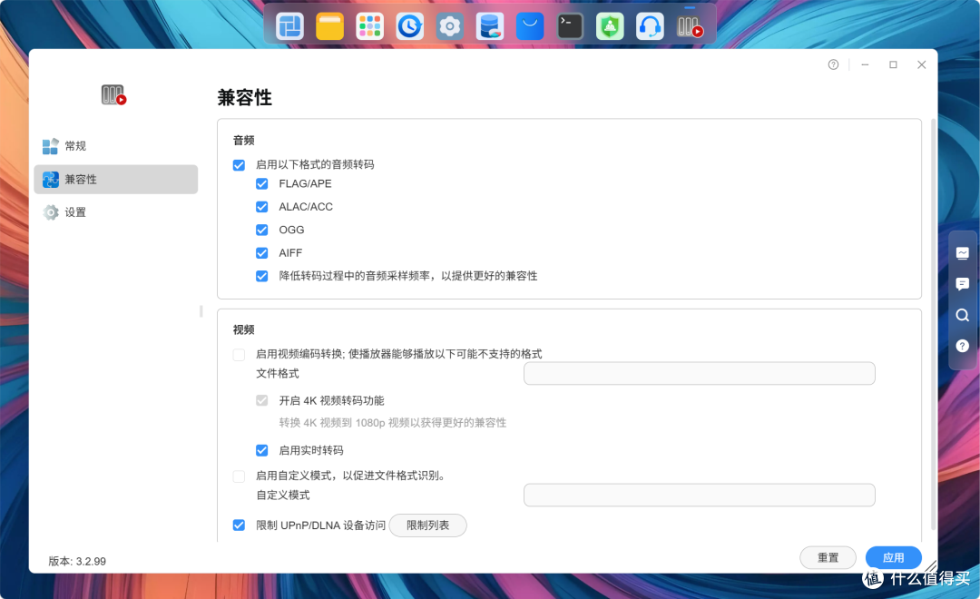This screenshot has width=980, height=599.
Task: Open the message notifications side icon
Action: pos(963,284)
